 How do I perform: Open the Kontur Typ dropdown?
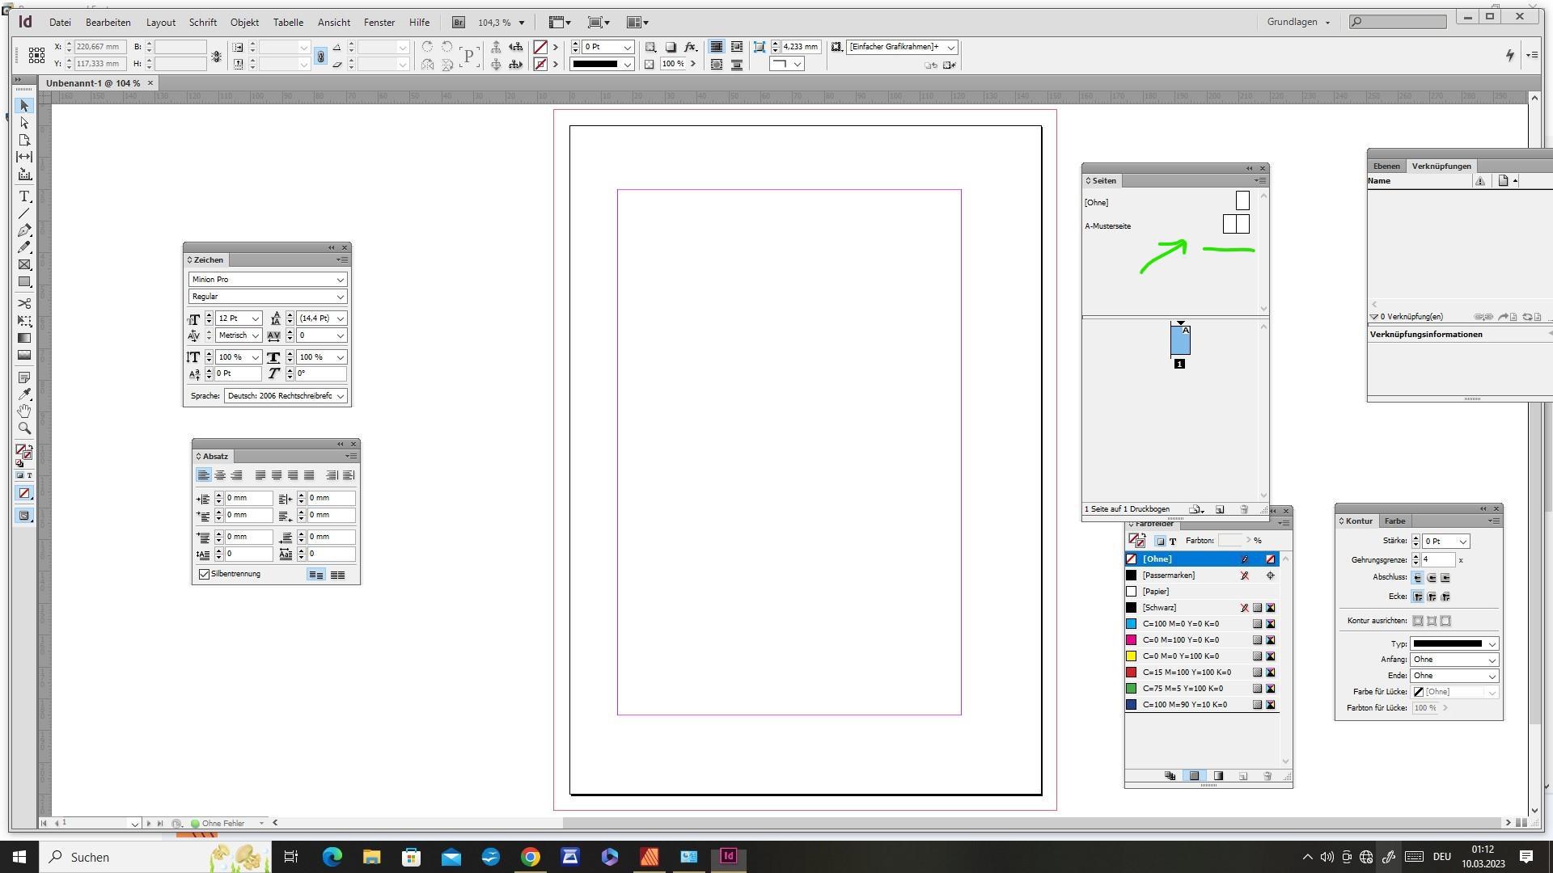tap(1492, 645)
